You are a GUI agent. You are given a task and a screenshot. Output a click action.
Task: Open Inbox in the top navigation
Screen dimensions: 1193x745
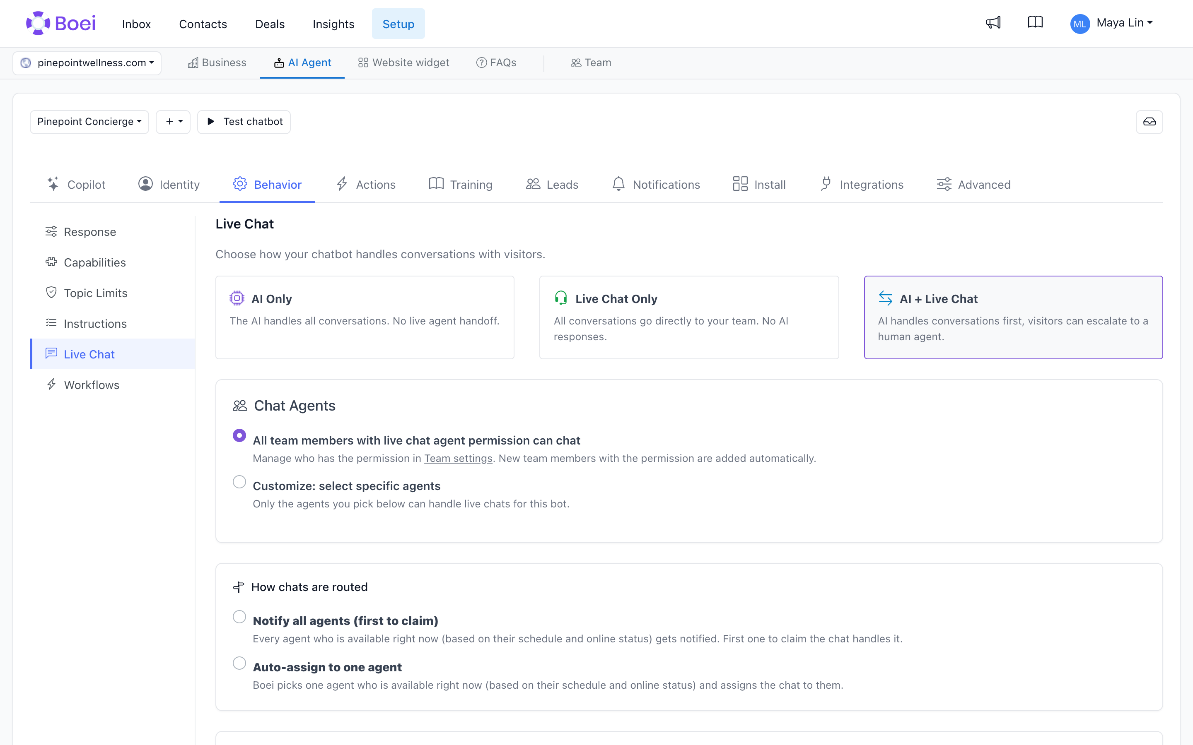pyautogui.click(x=136, y=24)
